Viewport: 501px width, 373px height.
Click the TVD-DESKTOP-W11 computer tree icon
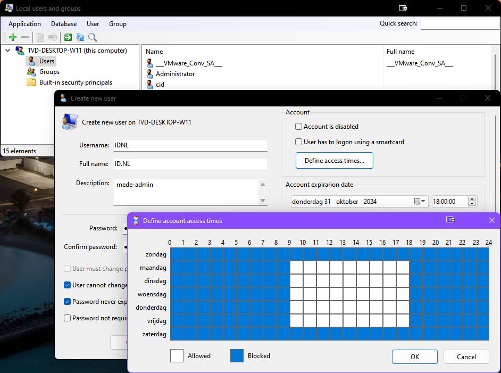[20, 51]
